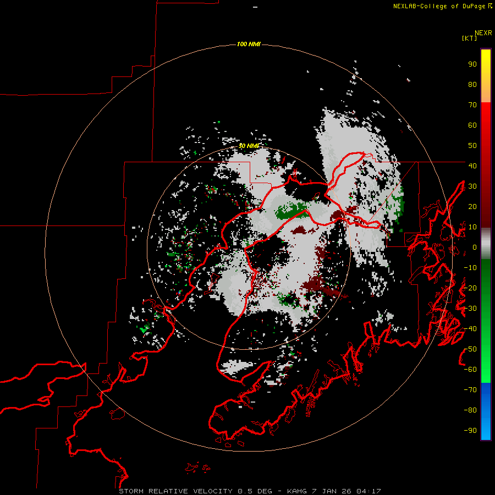This screenshot has height=495, width=495.
Task: Click the 90 value on the velocity scale
Action: [472, 64]
